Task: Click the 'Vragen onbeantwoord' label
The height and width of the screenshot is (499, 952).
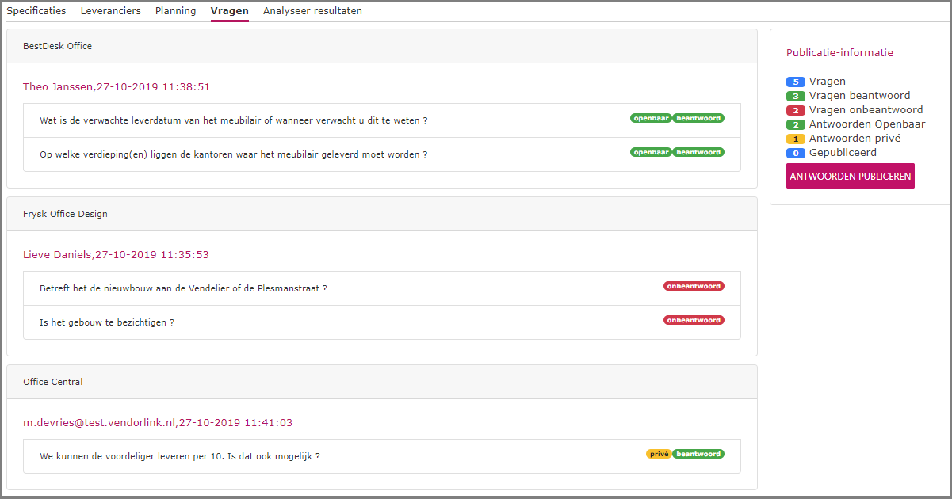Action: 866,110
